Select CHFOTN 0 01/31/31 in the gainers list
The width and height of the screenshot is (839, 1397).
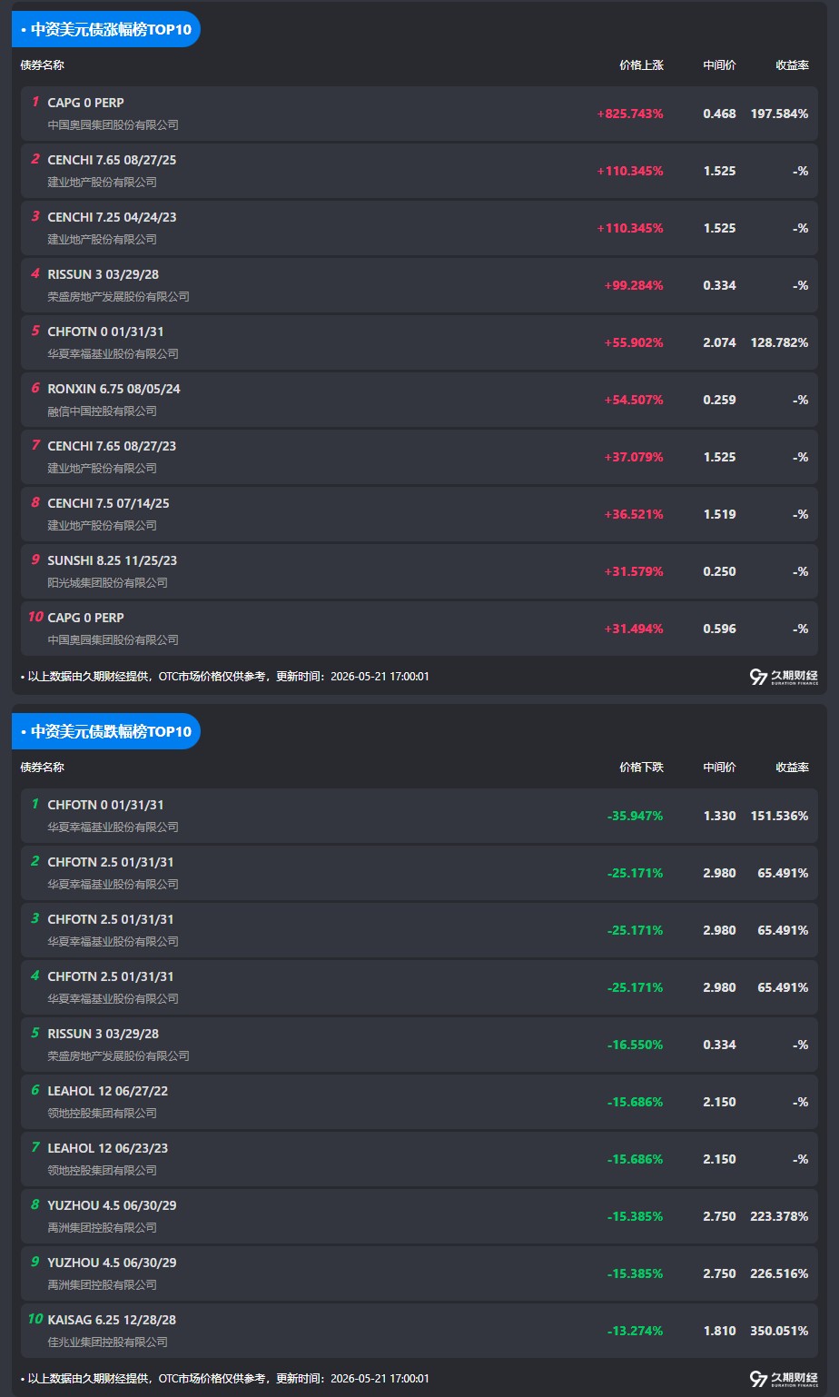coord(105,332)
